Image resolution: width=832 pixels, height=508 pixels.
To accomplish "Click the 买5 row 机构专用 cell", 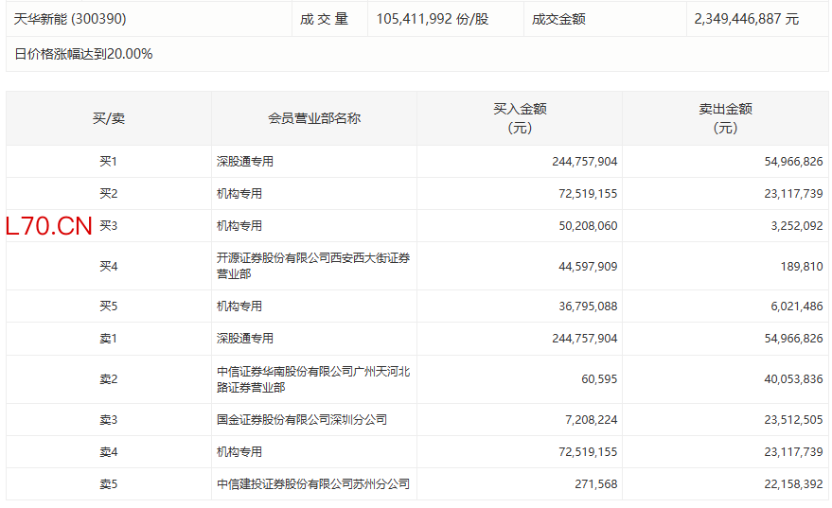I will tap(239, 307).
